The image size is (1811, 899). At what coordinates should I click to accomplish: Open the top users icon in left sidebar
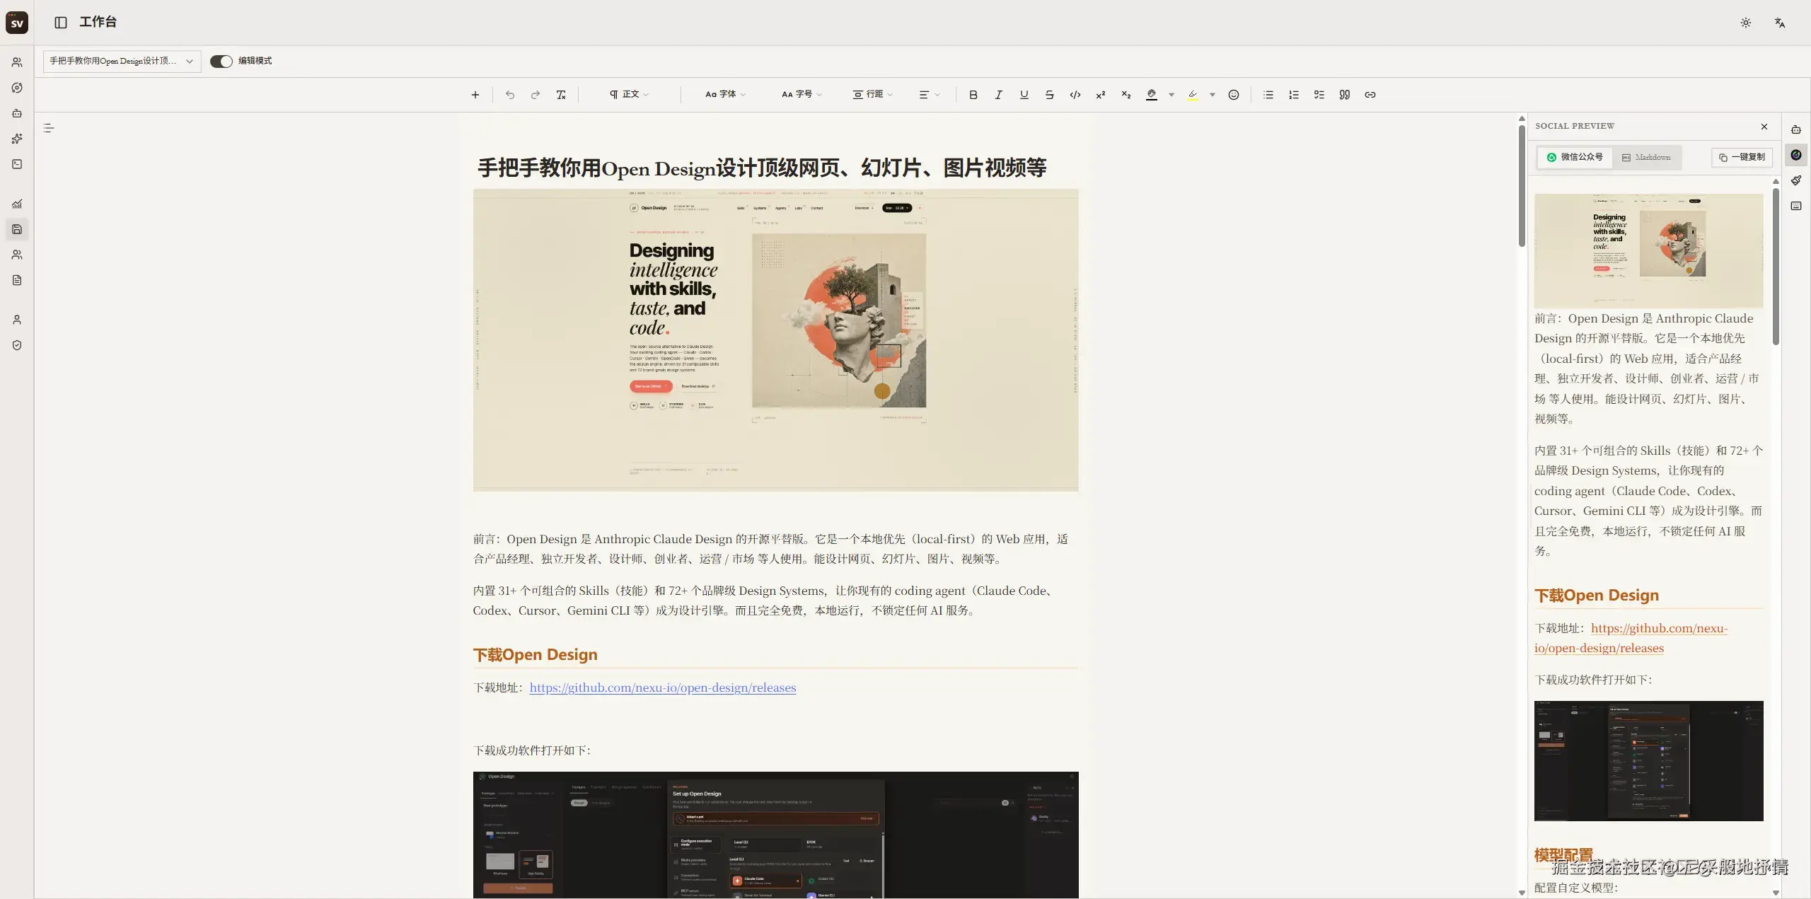[x=17, y=62]
